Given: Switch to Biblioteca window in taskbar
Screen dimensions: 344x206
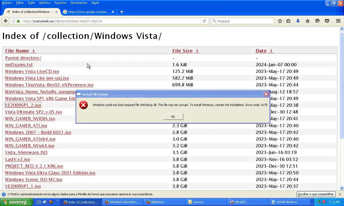Looking at the screenshot, I should (x=165, y=202).
